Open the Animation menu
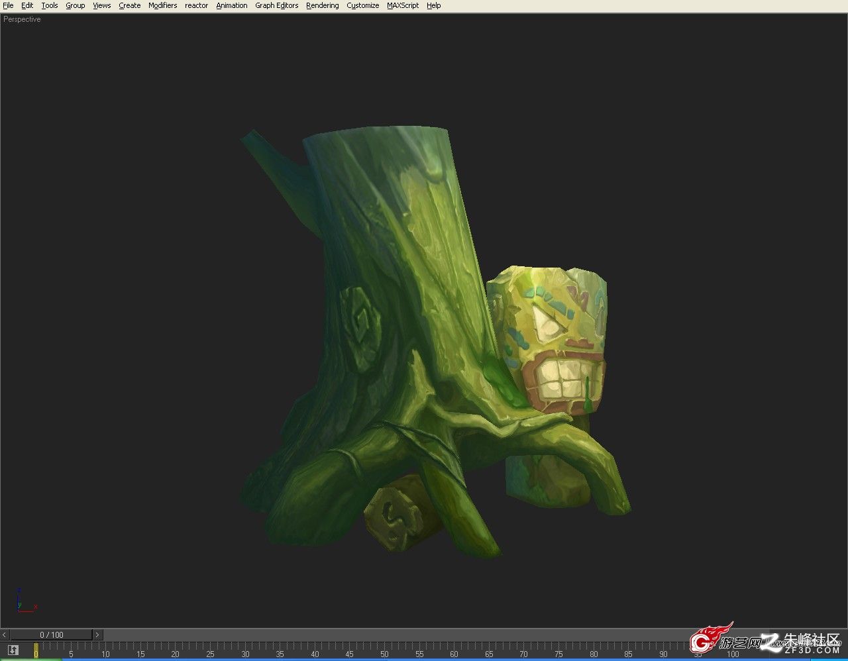This screenshot has height=661, width=848. (x=231, y=5)
